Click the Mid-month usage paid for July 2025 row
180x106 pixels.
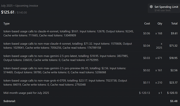[91, 93]
